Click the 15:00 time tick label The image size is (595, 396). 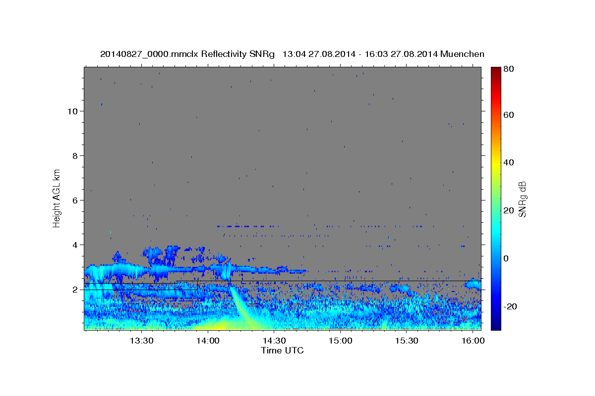click(x=341, y=341)
